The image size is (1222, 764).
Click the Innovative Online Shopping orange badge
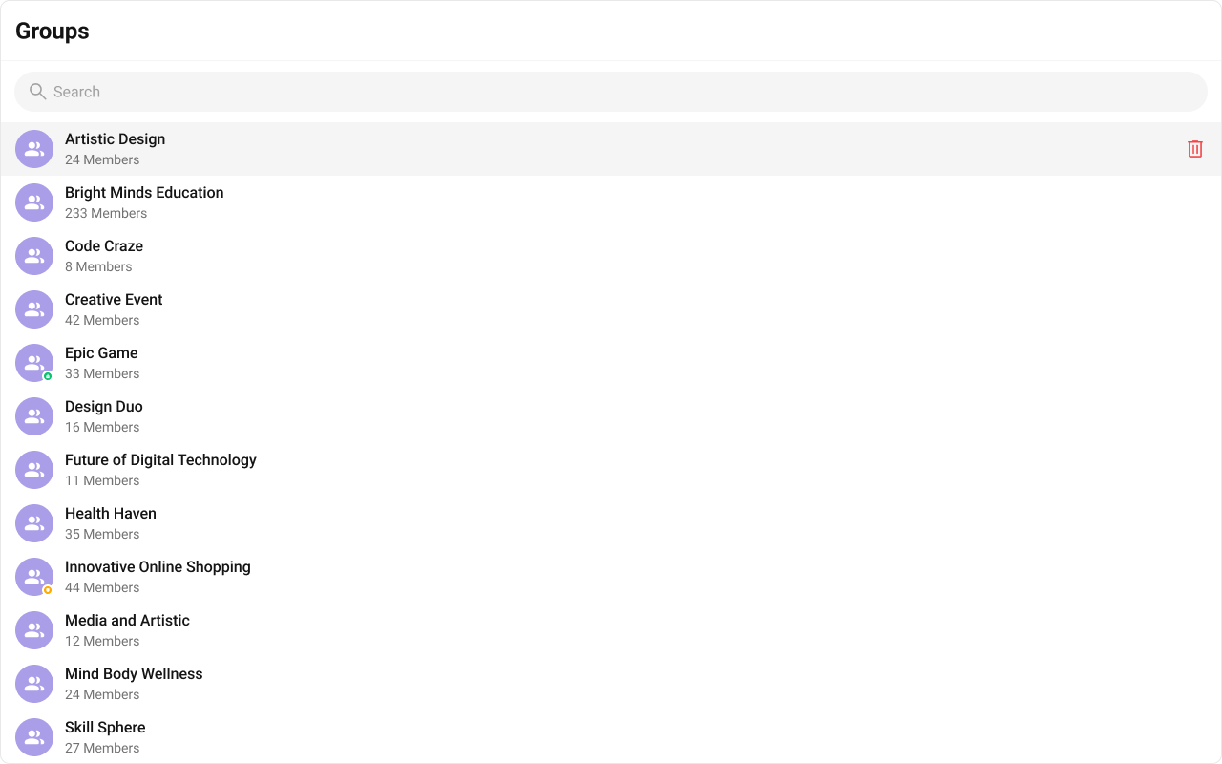pyautogui.click(x=48, y=590)
